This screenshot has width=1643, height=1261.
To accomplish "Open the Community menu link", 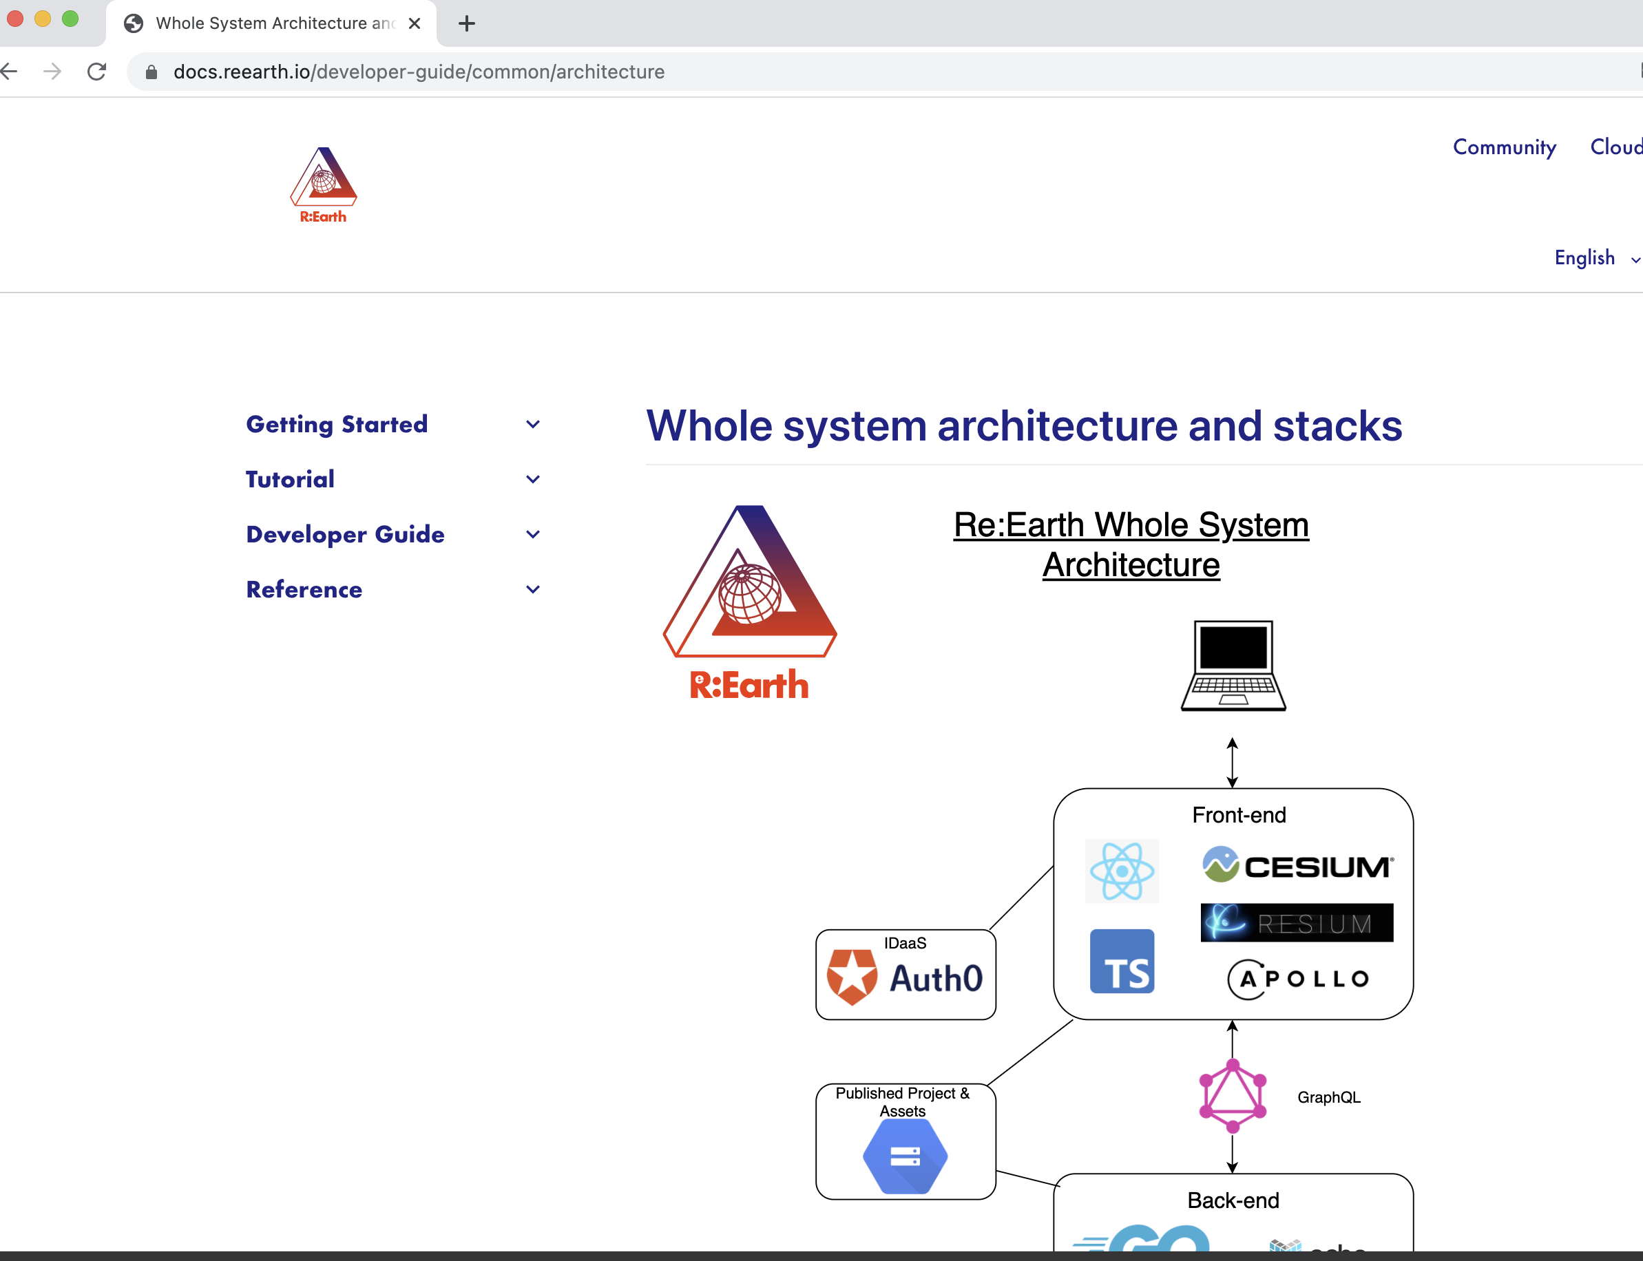I will coord(1503,147).
